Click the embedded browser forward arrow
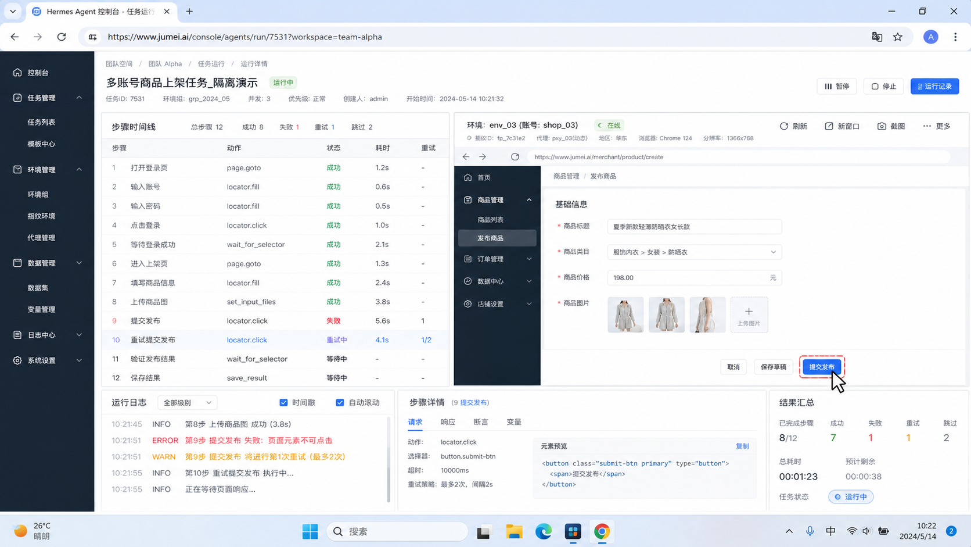This screenshot has width=971, height=547. 483,157
